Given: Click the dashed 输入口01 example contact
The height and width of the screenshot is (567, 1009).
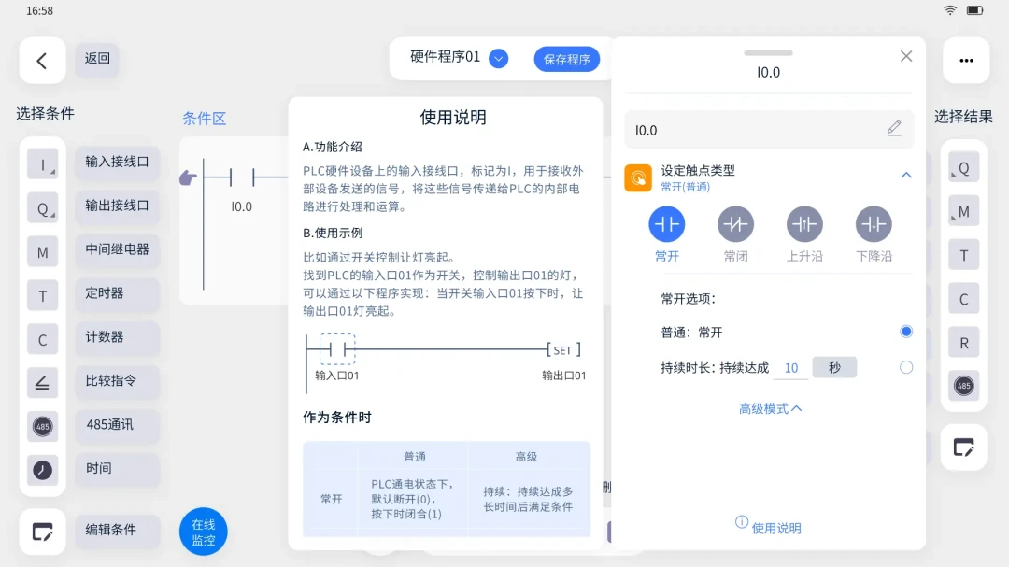Looking at the screenshot, I should tap(337, 349).
